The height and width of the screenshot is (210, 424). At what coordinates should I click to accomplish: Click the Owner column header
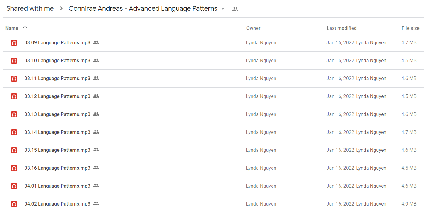[x=253, y=28]
